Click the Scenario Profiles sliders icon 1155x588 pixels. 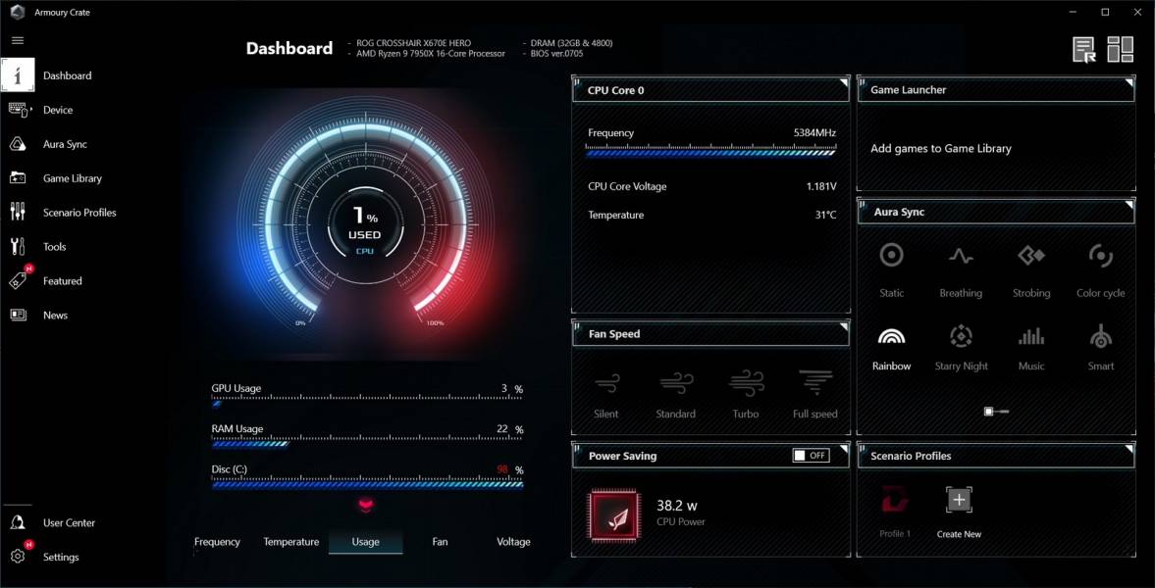[18, 212]
